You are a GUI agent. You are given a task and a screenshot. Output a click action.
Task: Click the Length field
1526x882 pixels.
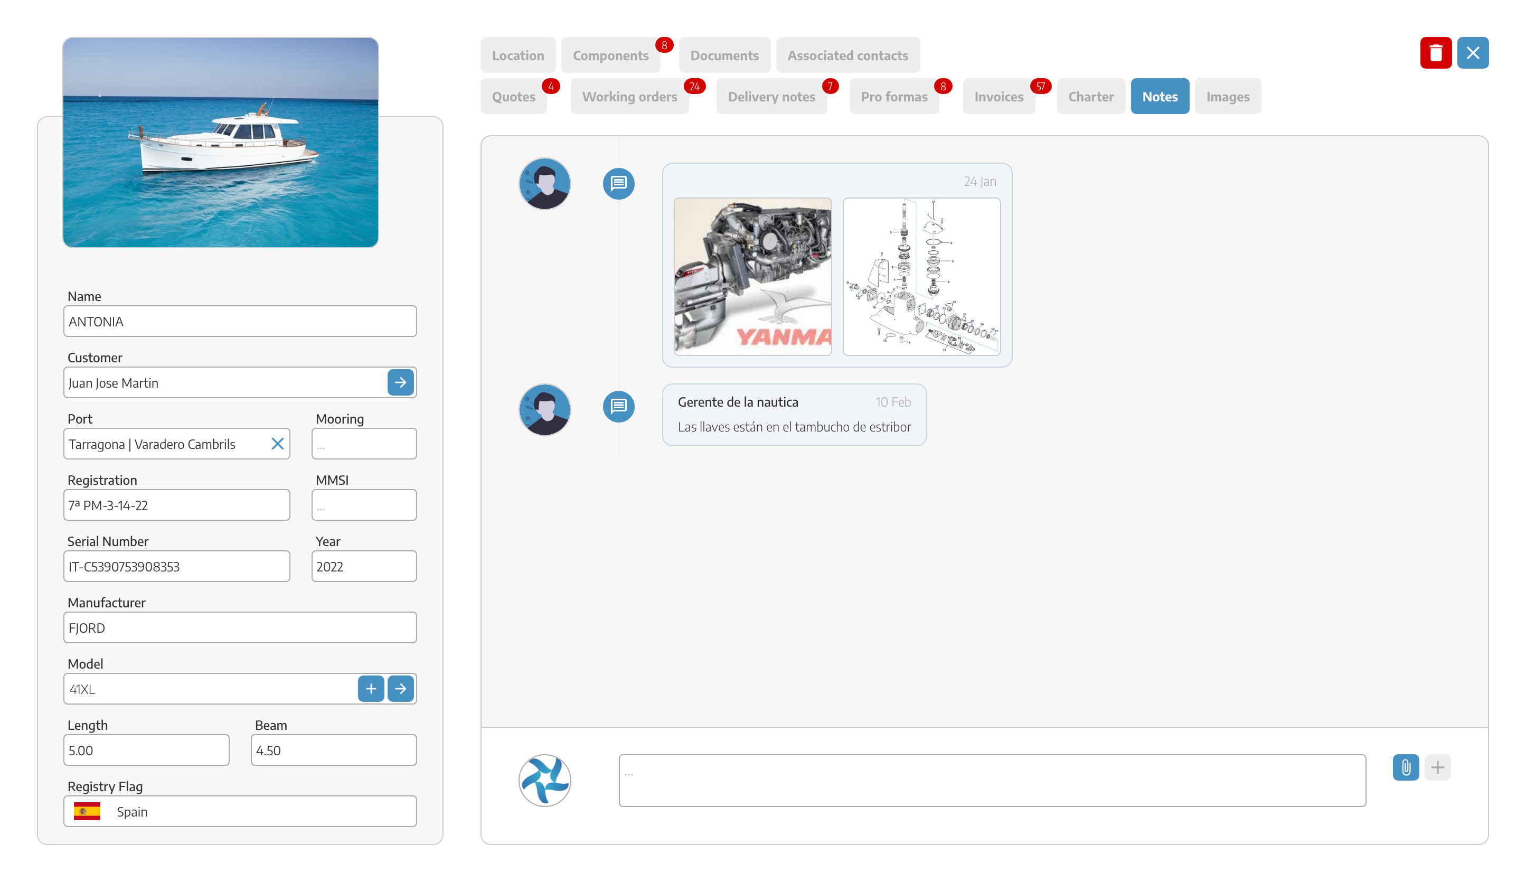coord(147,750)
